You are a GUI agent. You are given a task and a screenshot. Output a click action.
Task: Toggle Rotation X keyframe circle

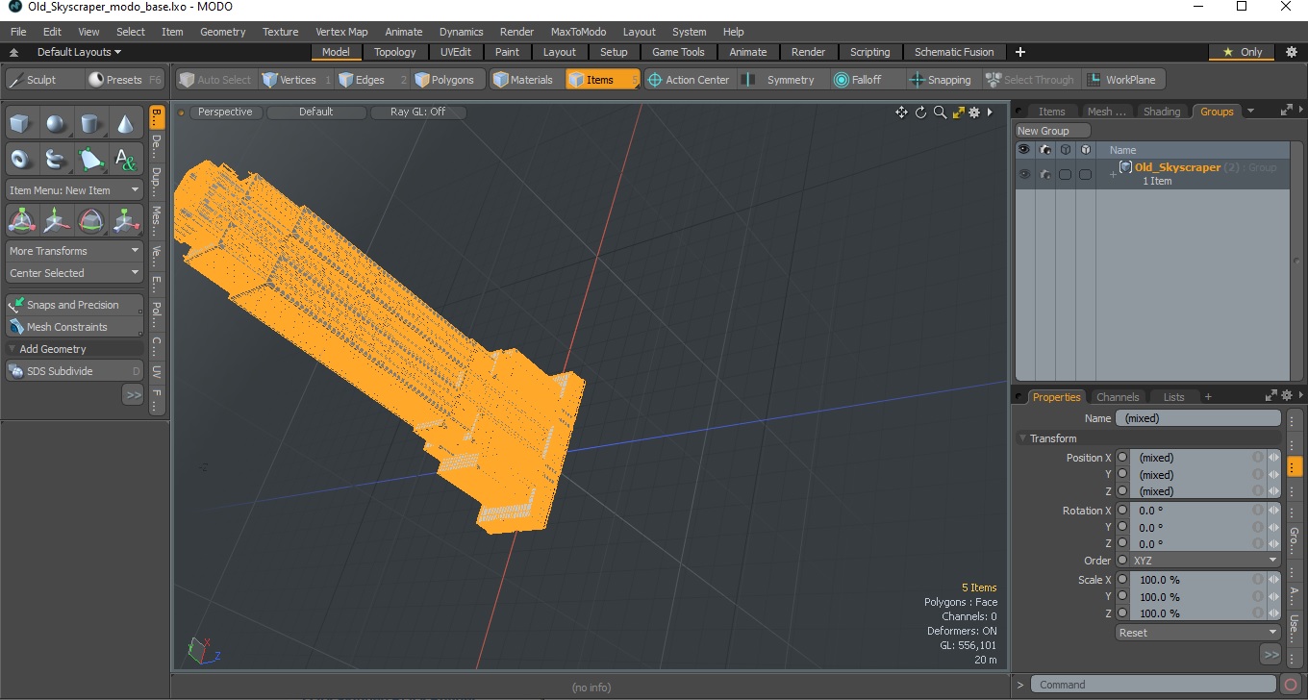(1122, 511)
